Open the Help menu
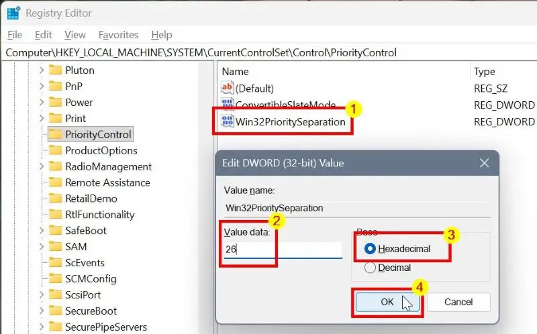This screenshot has width=537, height=334. pyautogui.click(x=162, y=35)
